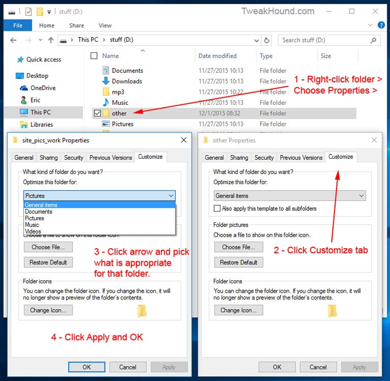Viewport: 390px width, 381px height.
Task: Select the Eric user folder in sidebar
Action: click(x=35, y=100)
